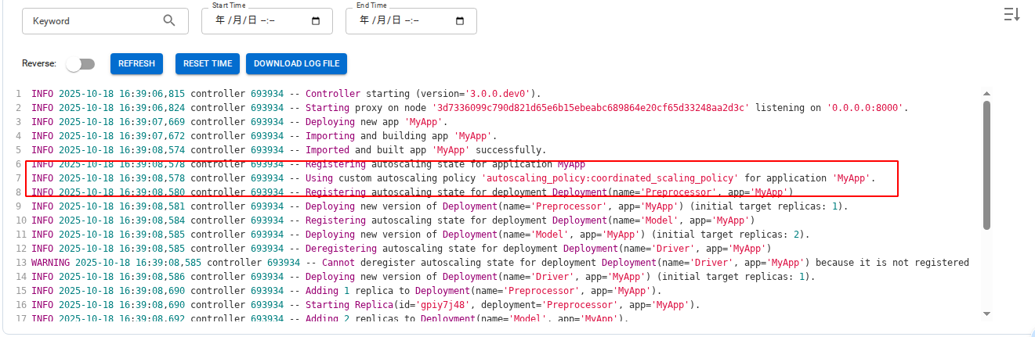1035x337 pixels.
Task: Click the log scrollbar down arrow
Action: tap(986, 314)
